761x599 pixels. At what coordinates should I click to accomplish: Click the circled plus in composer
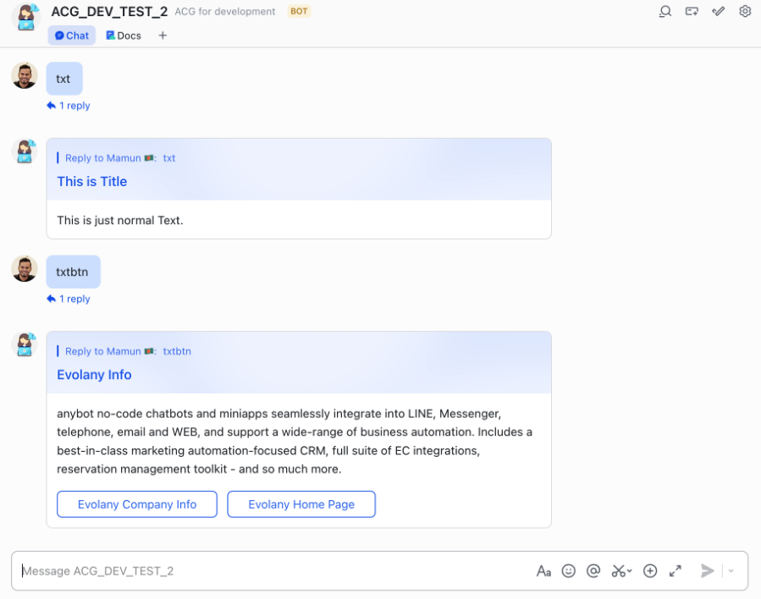pyautogui.click(x=650, y=571)
